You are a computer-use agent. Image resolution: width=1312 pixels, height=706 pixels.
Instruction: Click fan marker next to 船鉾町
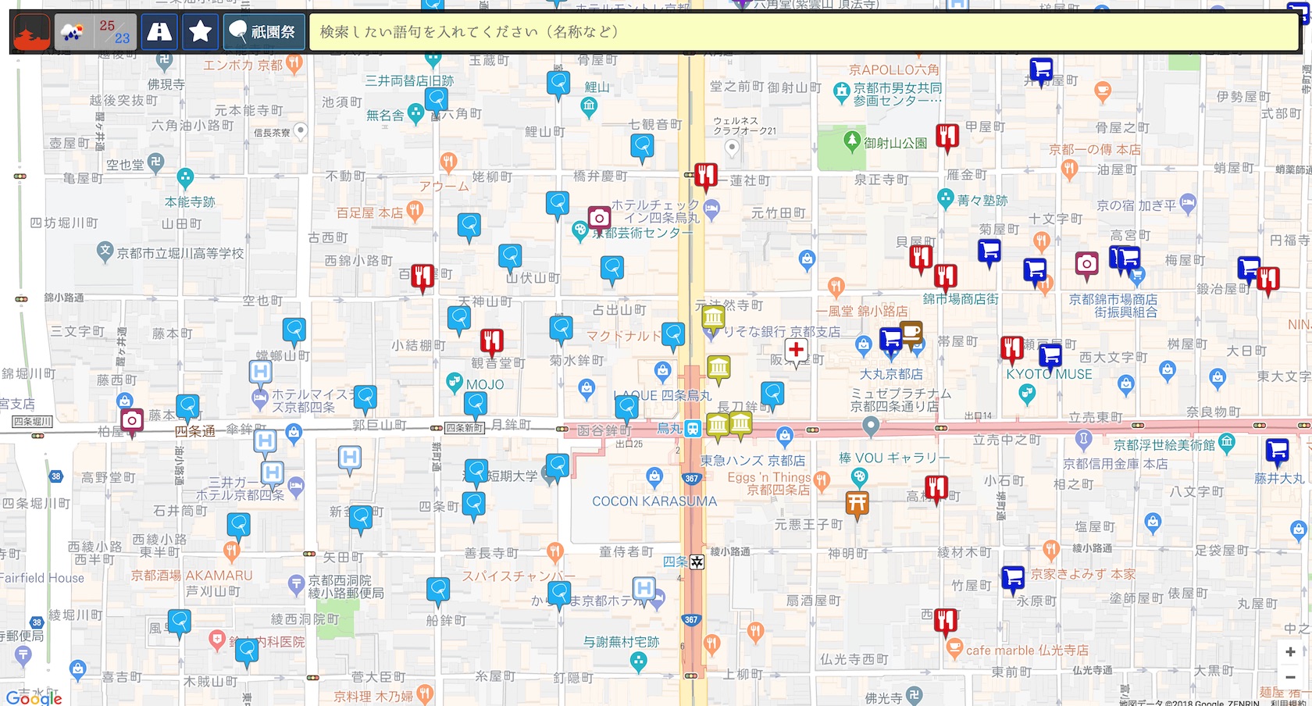[438, 590]
